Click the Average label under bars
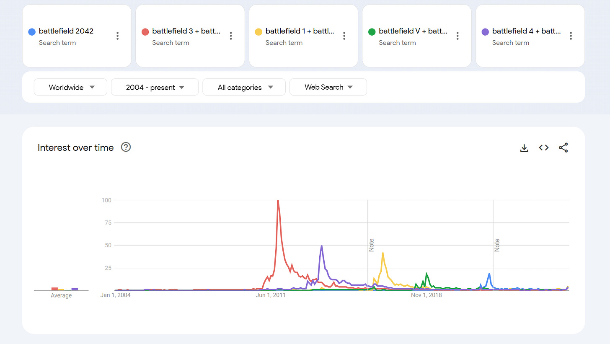 point(61,296)
